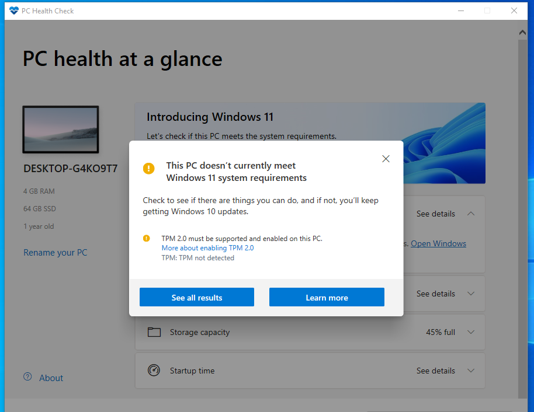534x412 pixels.
Task: Expand the Storage capacity chevron
Action: tap(471, 332)
